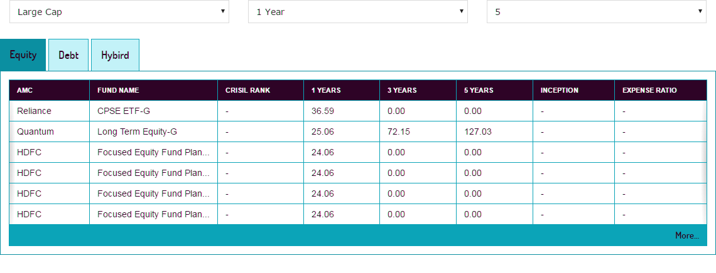Open the Large Cap category dropdown

(x=119, y=12)
